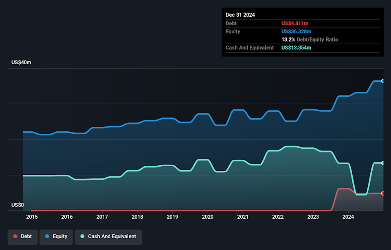The image size is (391, 250).
Task: Toggle the Cash And Equivalent series off
Action: click(108, 237)
